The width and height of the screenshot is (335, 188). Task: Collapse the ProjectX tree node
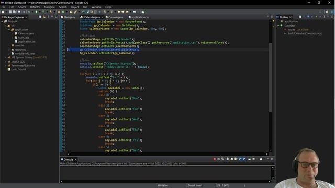2,21
